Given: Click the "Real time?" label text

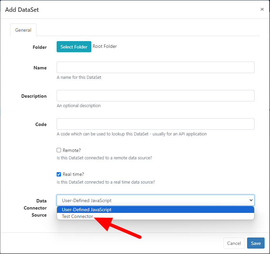Looking at the screenshot, I should (x=73, y=174).
